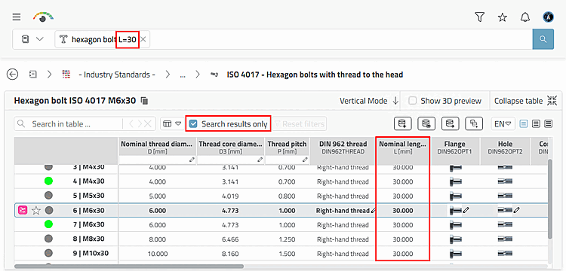Open the user account avatar
Image resolution: width=566 pixels, height=271 pixels.
(549, 17)
